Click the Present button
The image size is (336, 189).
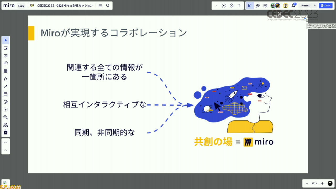305,6
